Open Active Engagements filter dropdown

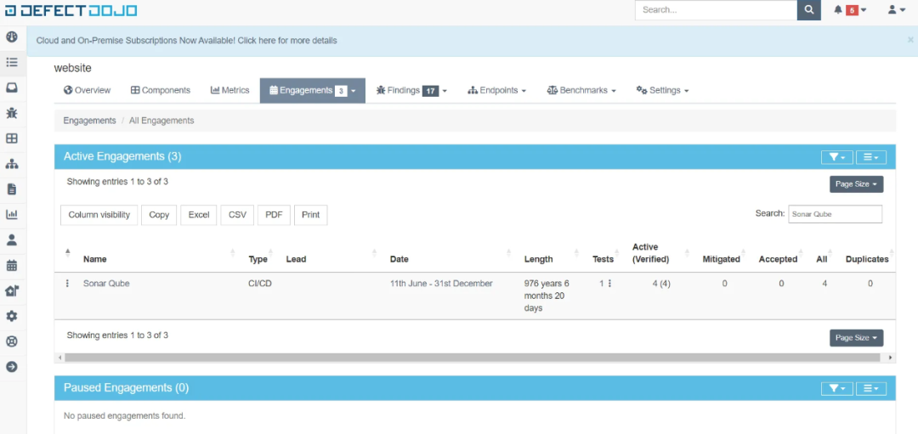coord(837,157)
